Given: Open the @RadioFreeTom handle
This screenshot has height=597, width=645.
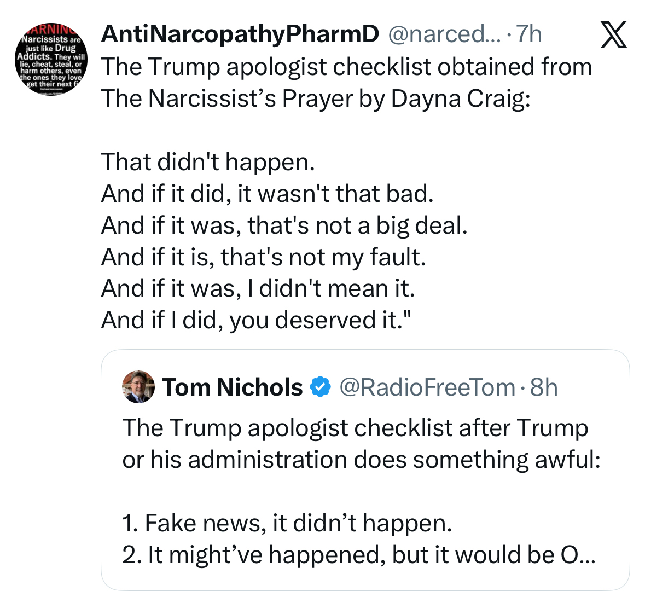Looking at the screenshot, I should (x=427, y=387).
